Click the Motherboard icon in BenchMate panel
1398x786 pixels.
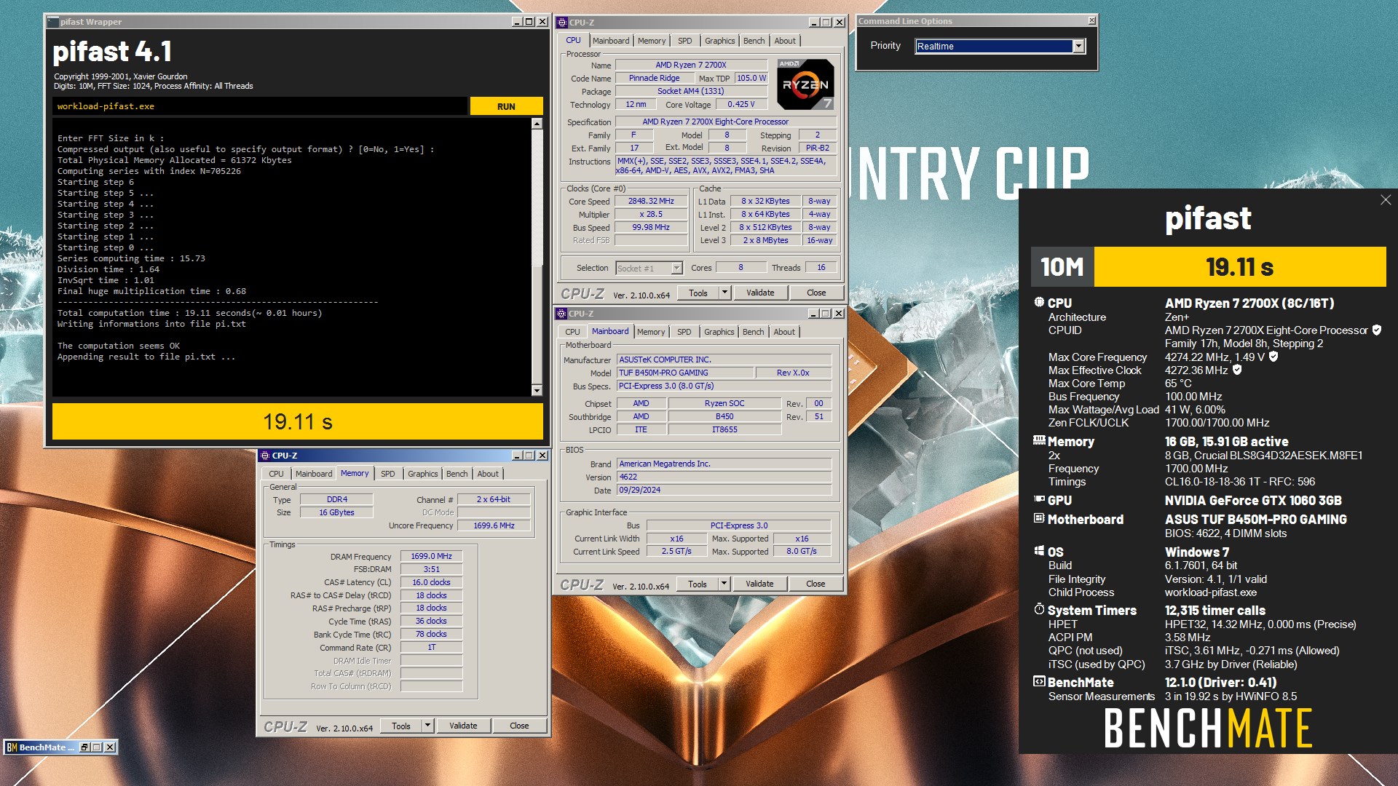1039,518
